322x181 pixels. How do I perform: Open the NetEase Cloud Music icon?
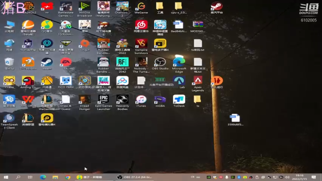click(141, 27)
